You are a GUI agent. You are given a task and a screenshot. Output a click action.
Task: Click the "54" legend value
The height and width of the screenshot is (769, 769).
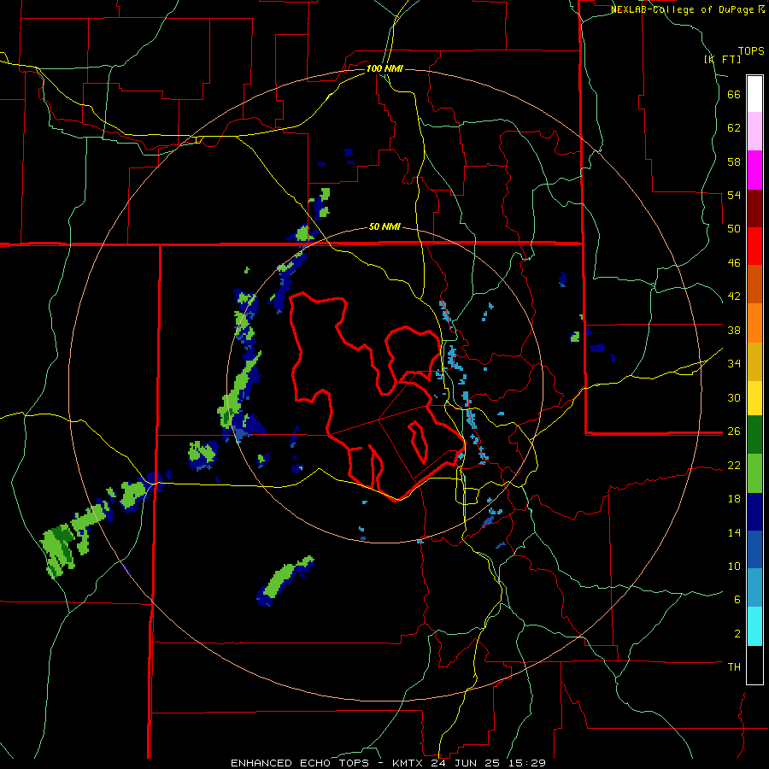[734, 195]
